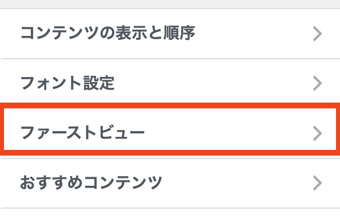Click chevron beside コンテンツの表示と順序
The width and height of the screenshot is (340, 216).
pos(318,34)
